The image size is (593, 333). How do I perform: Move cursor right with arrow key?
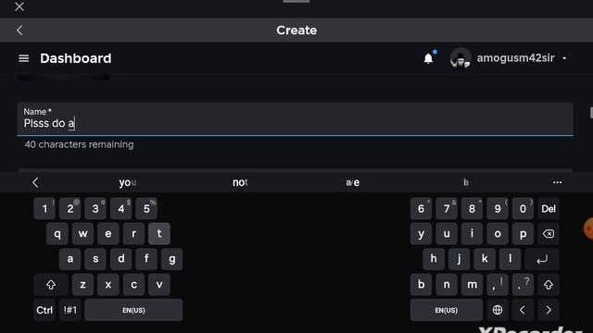[x=549, y=310]
